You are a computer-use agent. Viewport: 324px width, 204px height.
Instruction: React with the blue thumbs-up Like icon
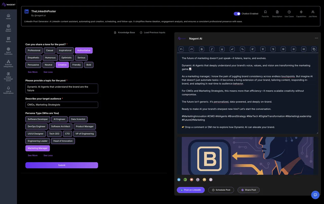179,180
